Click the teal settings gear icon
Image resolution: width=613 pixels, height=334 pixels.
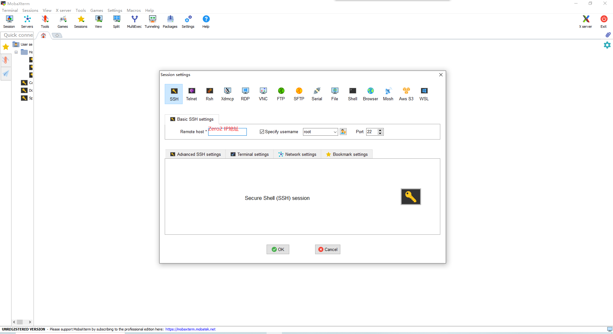[607, 45]
